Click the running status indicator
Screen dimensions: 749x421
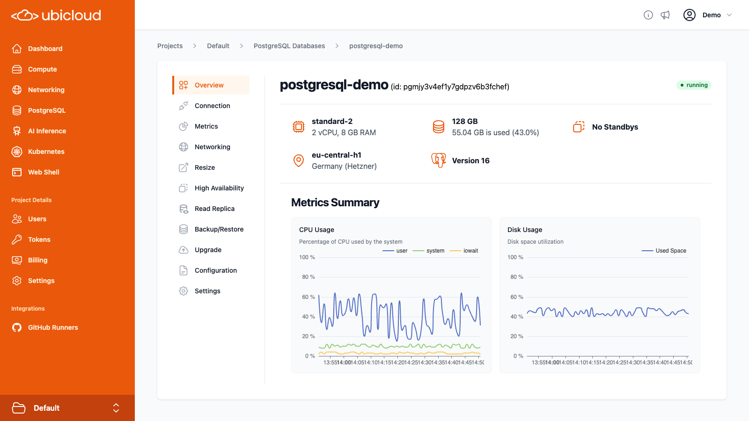[694, 85]
